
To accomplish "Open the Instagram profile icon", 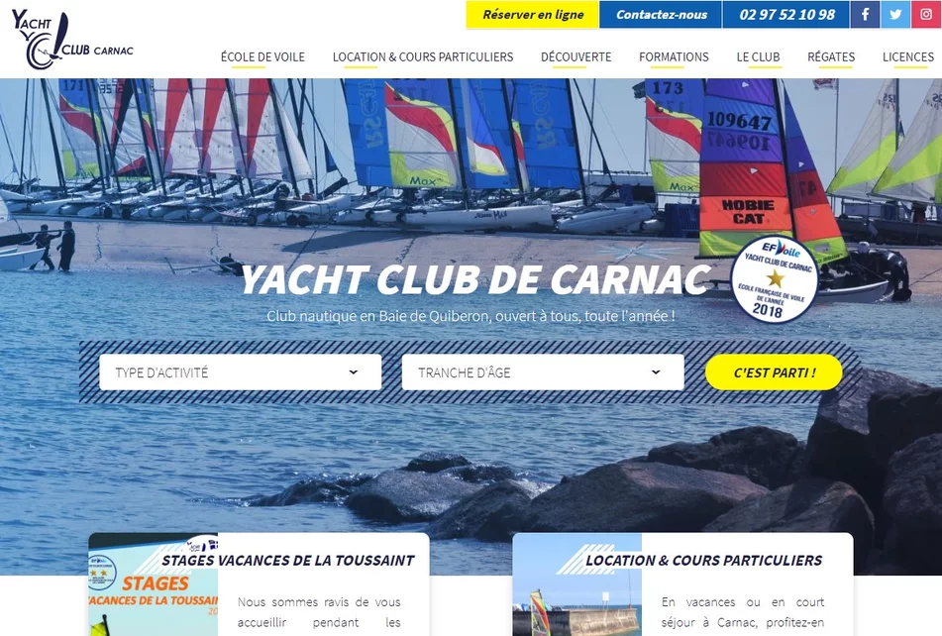I will click(926, 15).
